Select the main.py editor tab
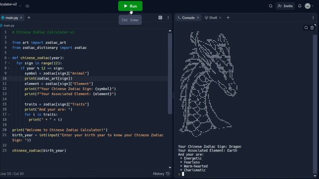Viewport: 319px width, 179px height. pyautogui.click(x=12, y=18)
